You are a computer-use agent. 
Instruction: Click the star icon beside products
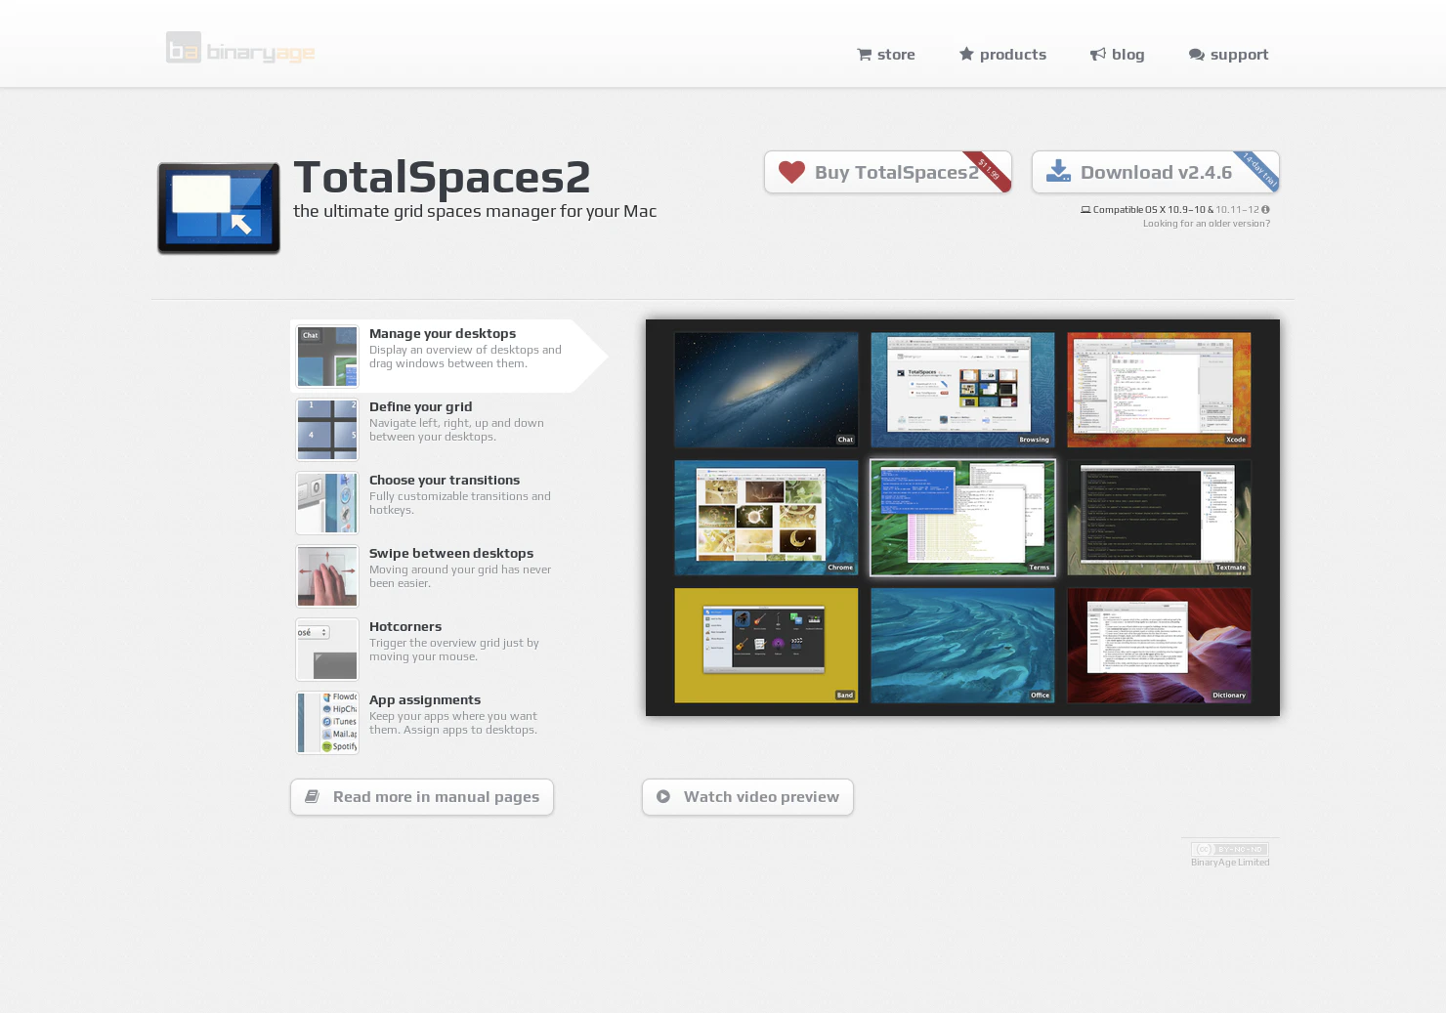[x=966, y=54]
